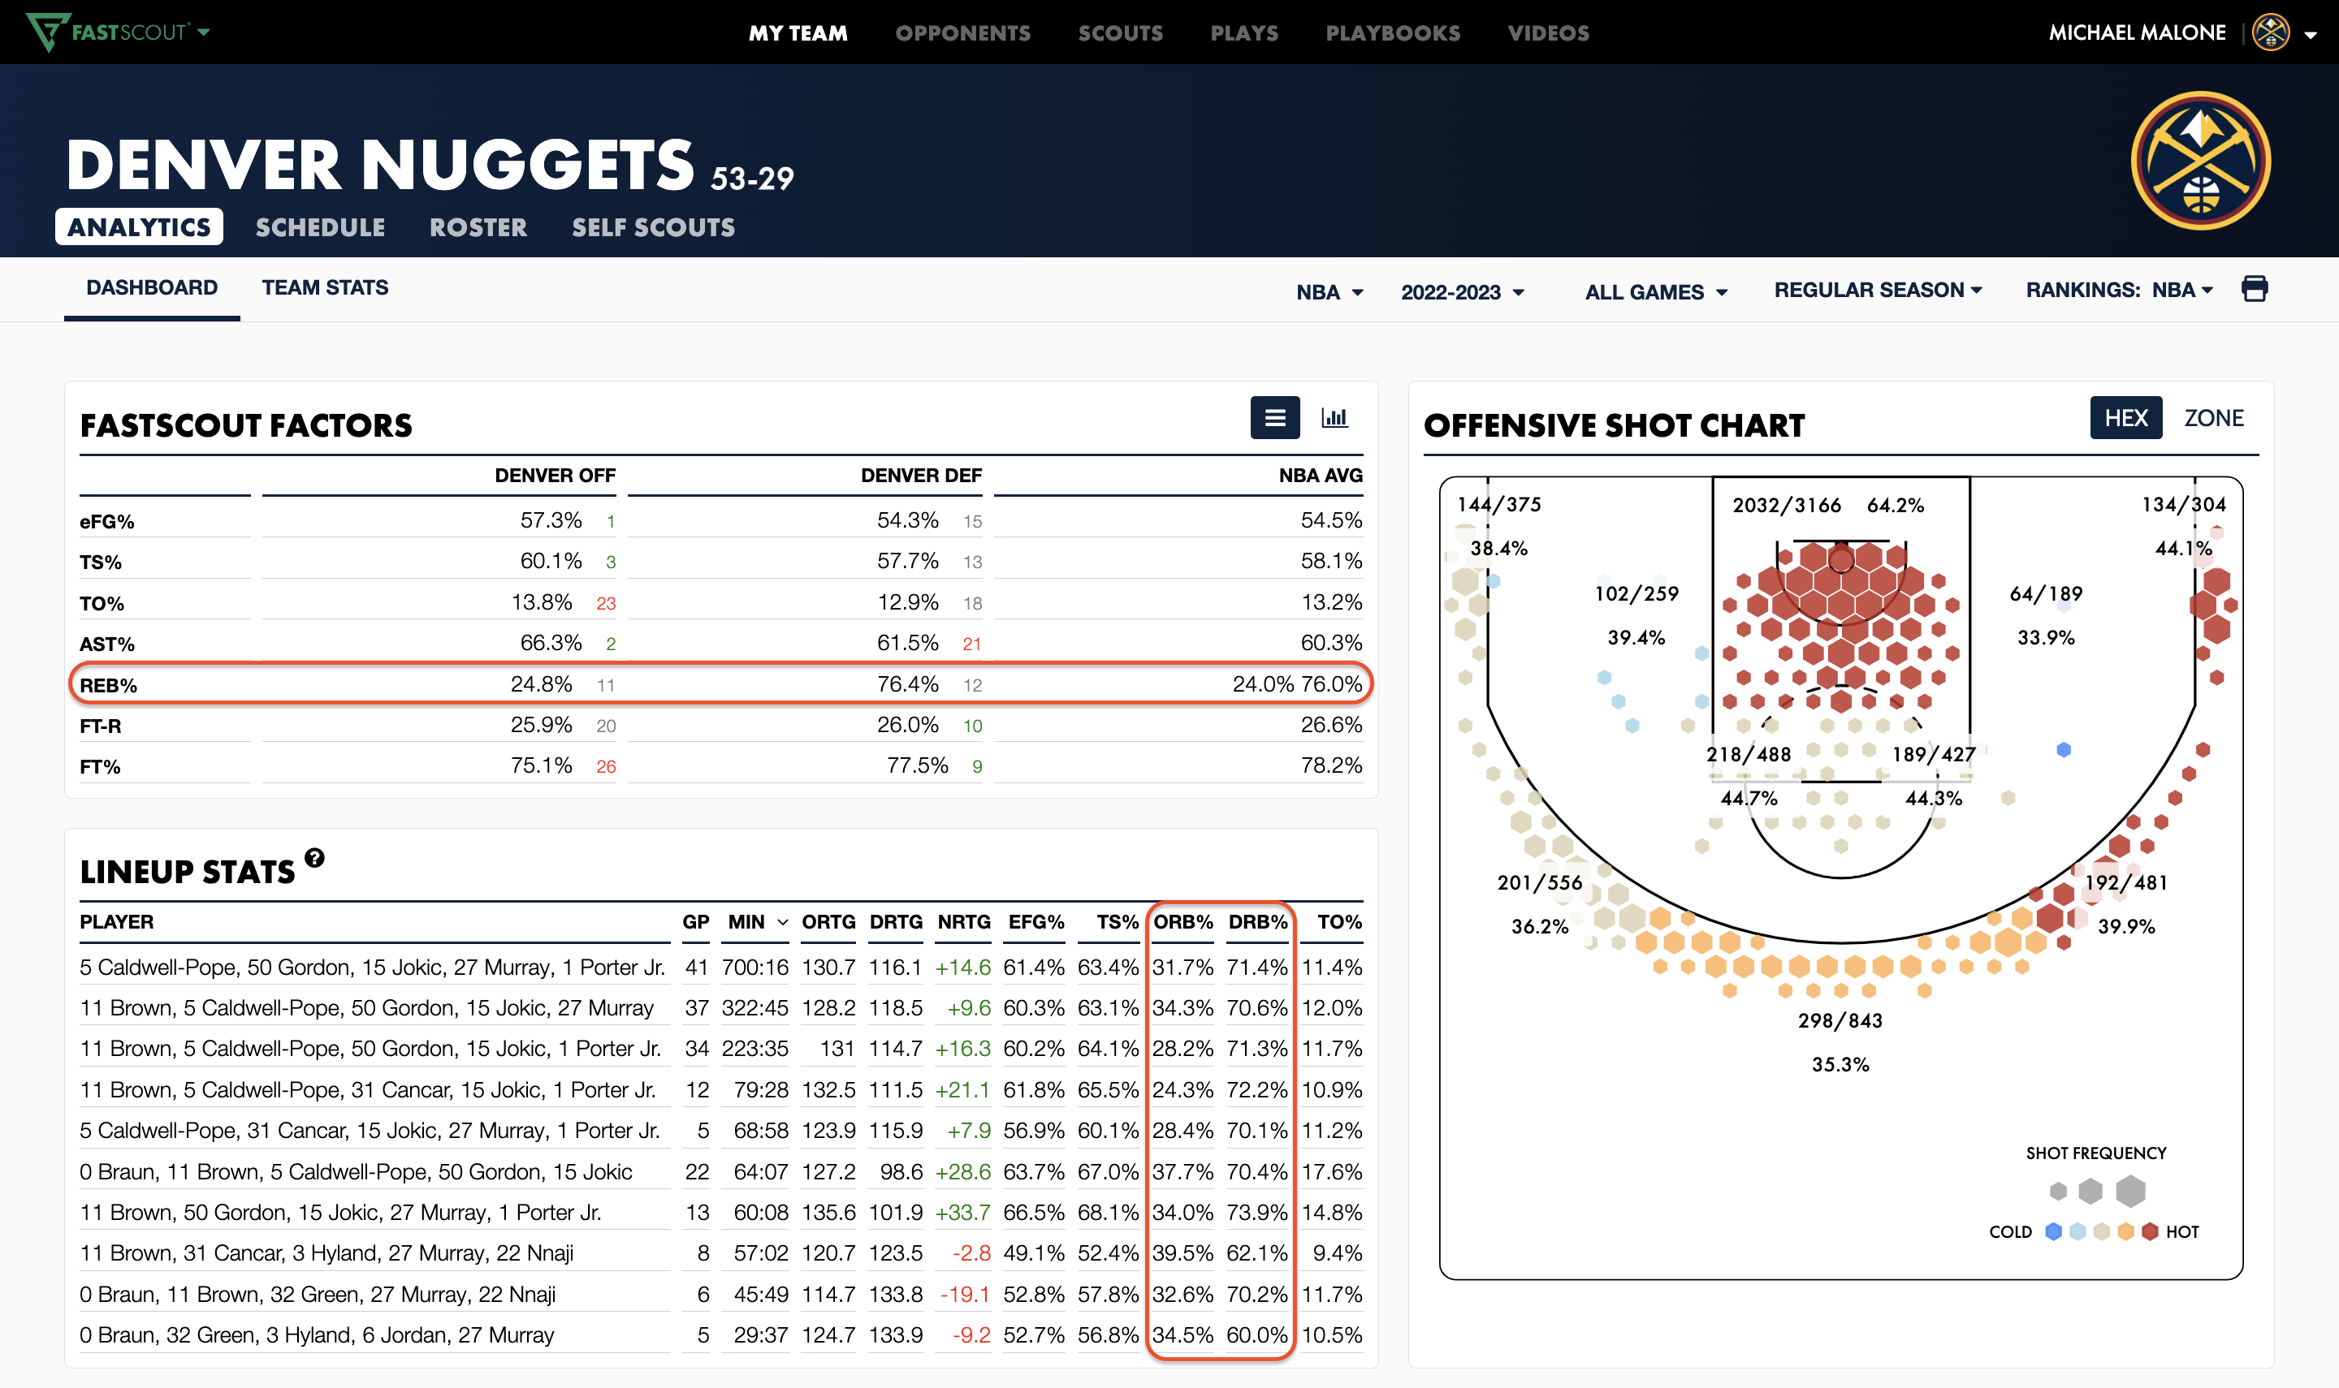Click the 144/375 left corner label

tap(1499, 504)
